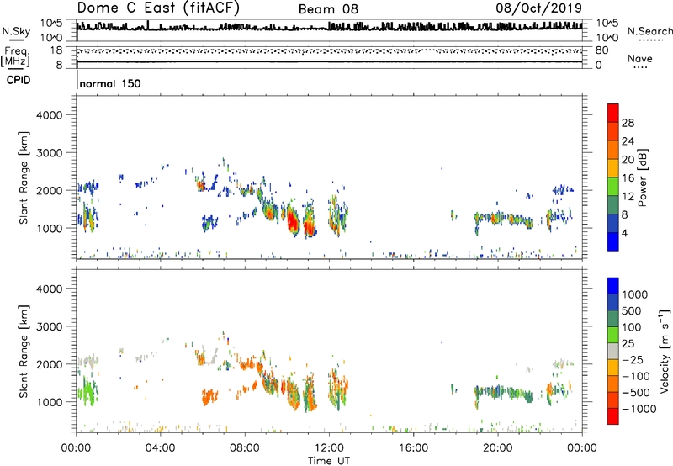
Task: Click the light green segment of the power colorbar
Action: pos(613,186)
